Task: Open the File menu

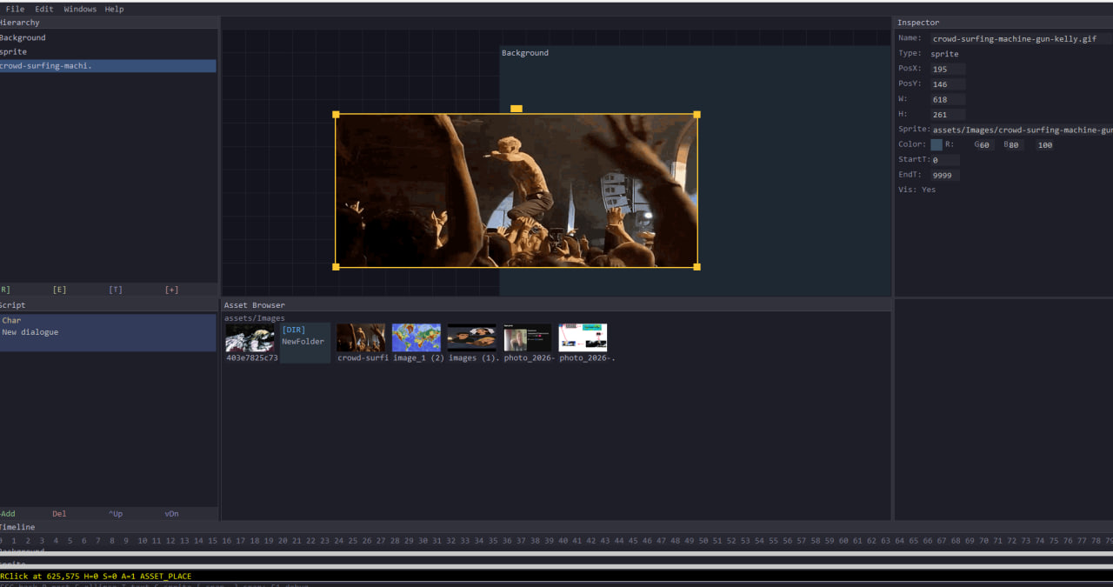Action: tap(15, 9)
